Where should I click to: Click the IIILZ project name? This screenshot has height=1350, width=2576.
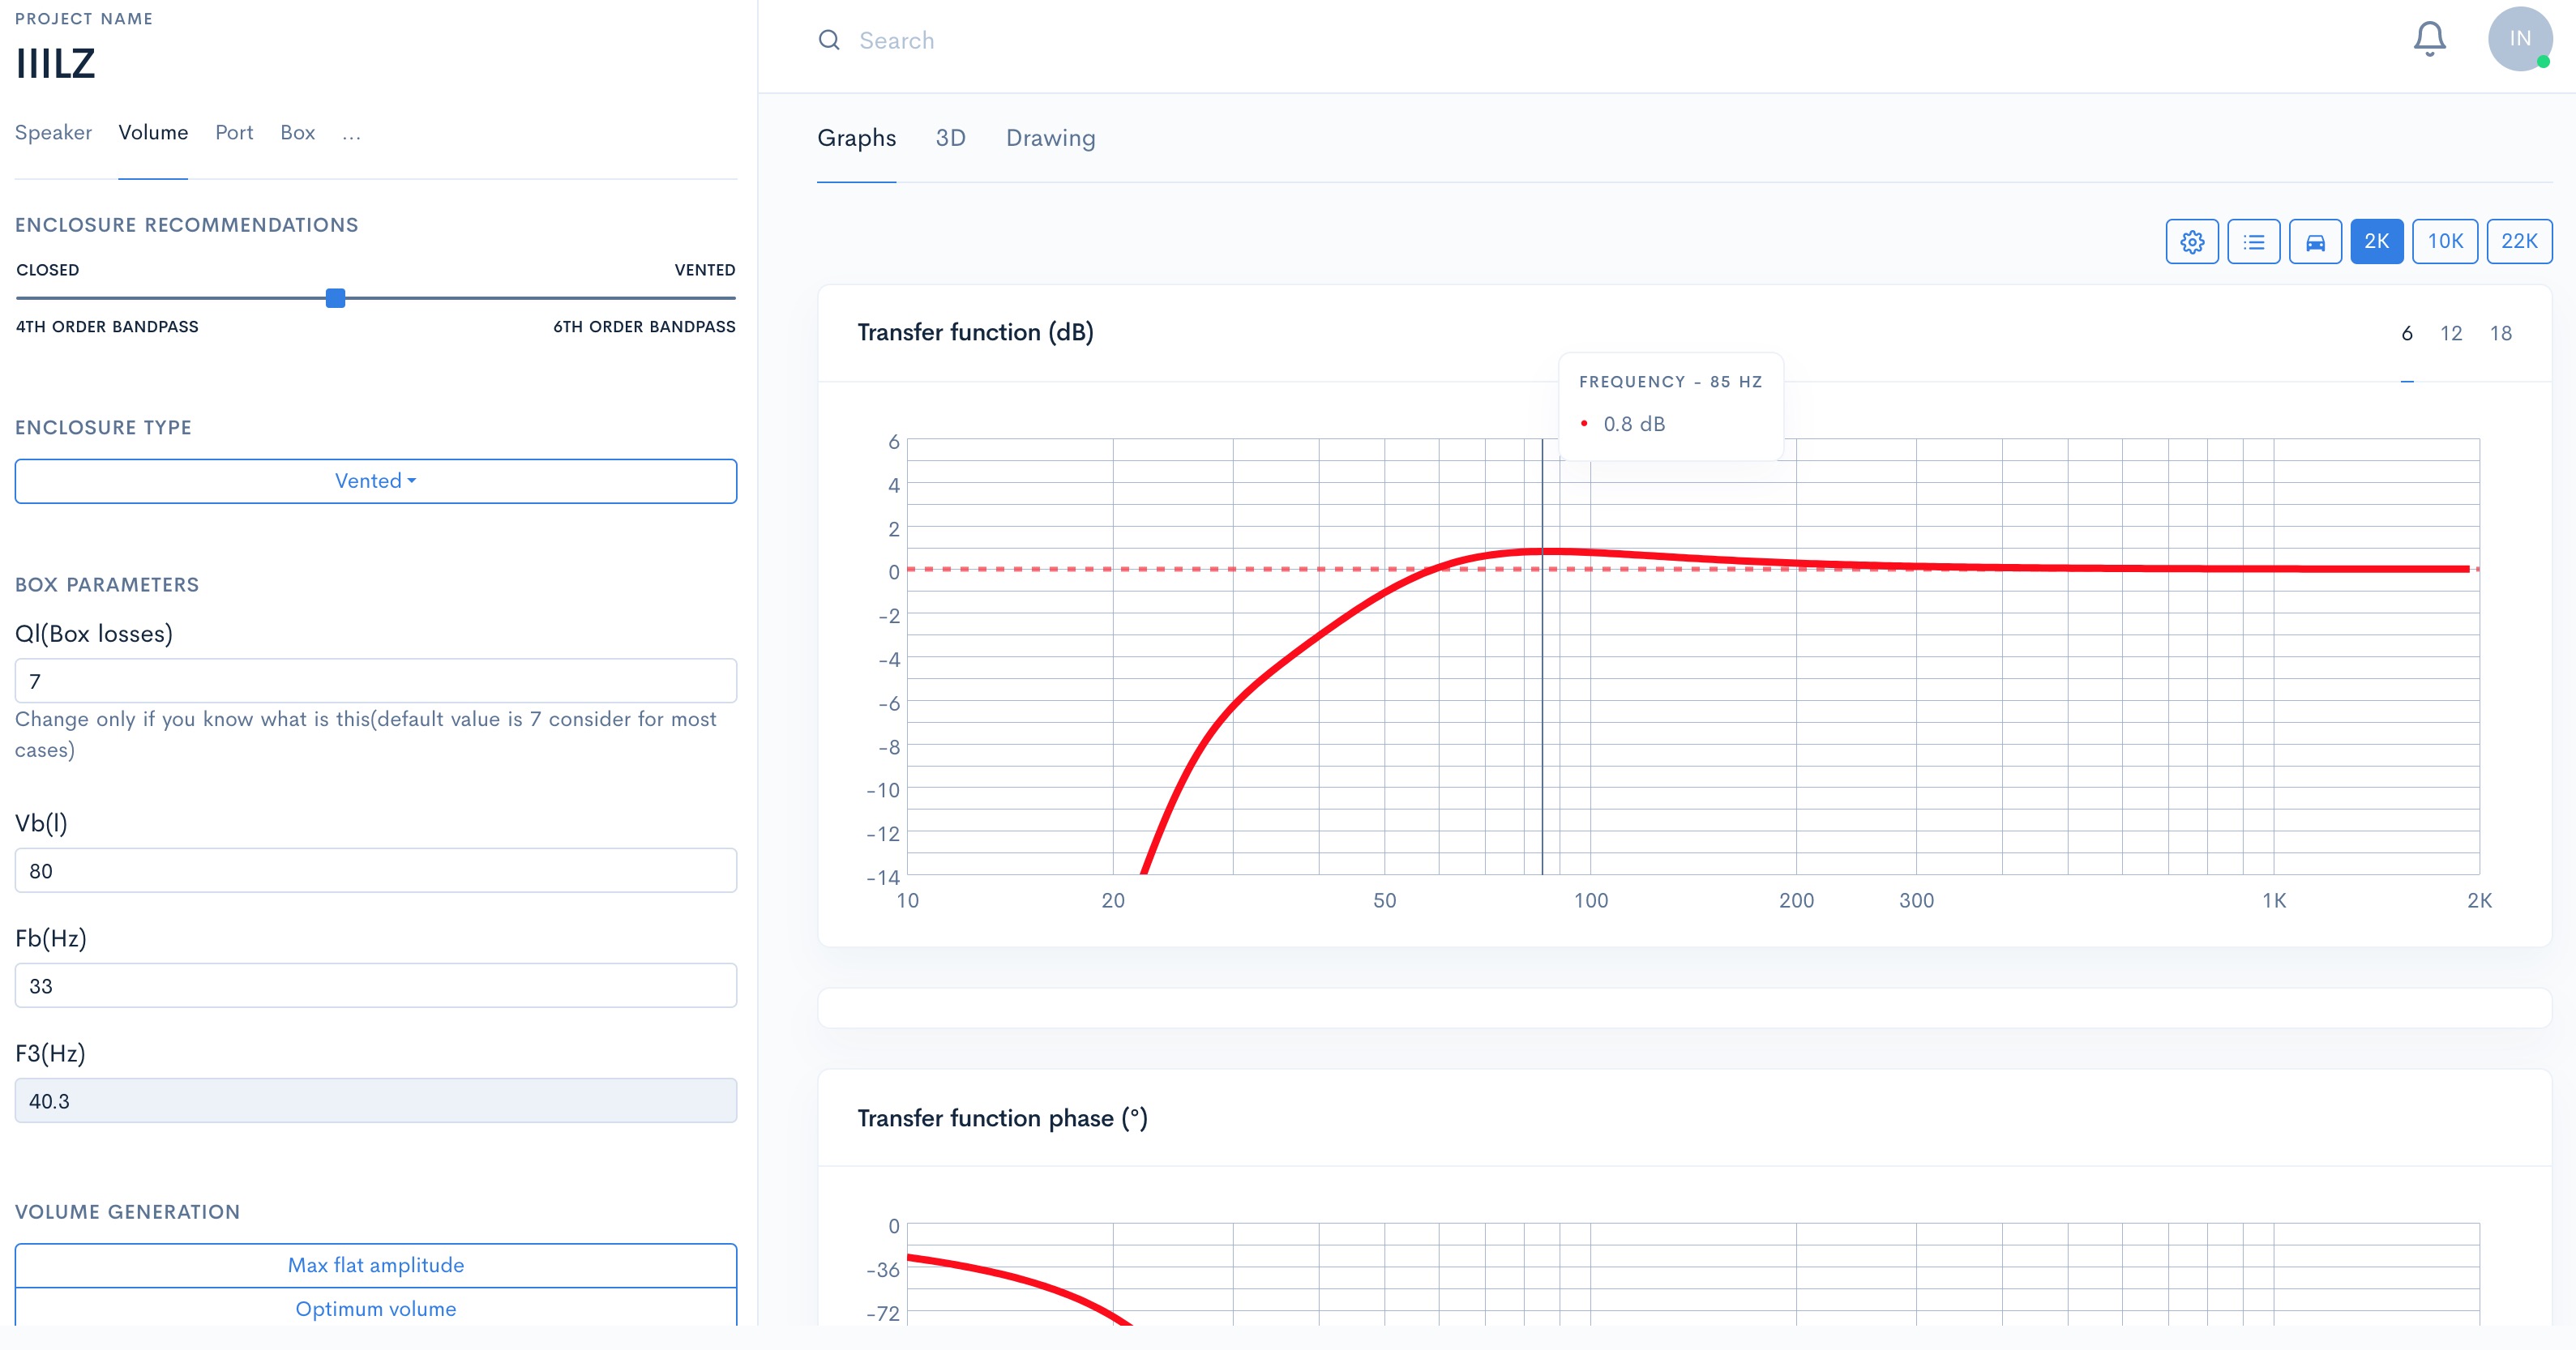[x=56, y=64]
